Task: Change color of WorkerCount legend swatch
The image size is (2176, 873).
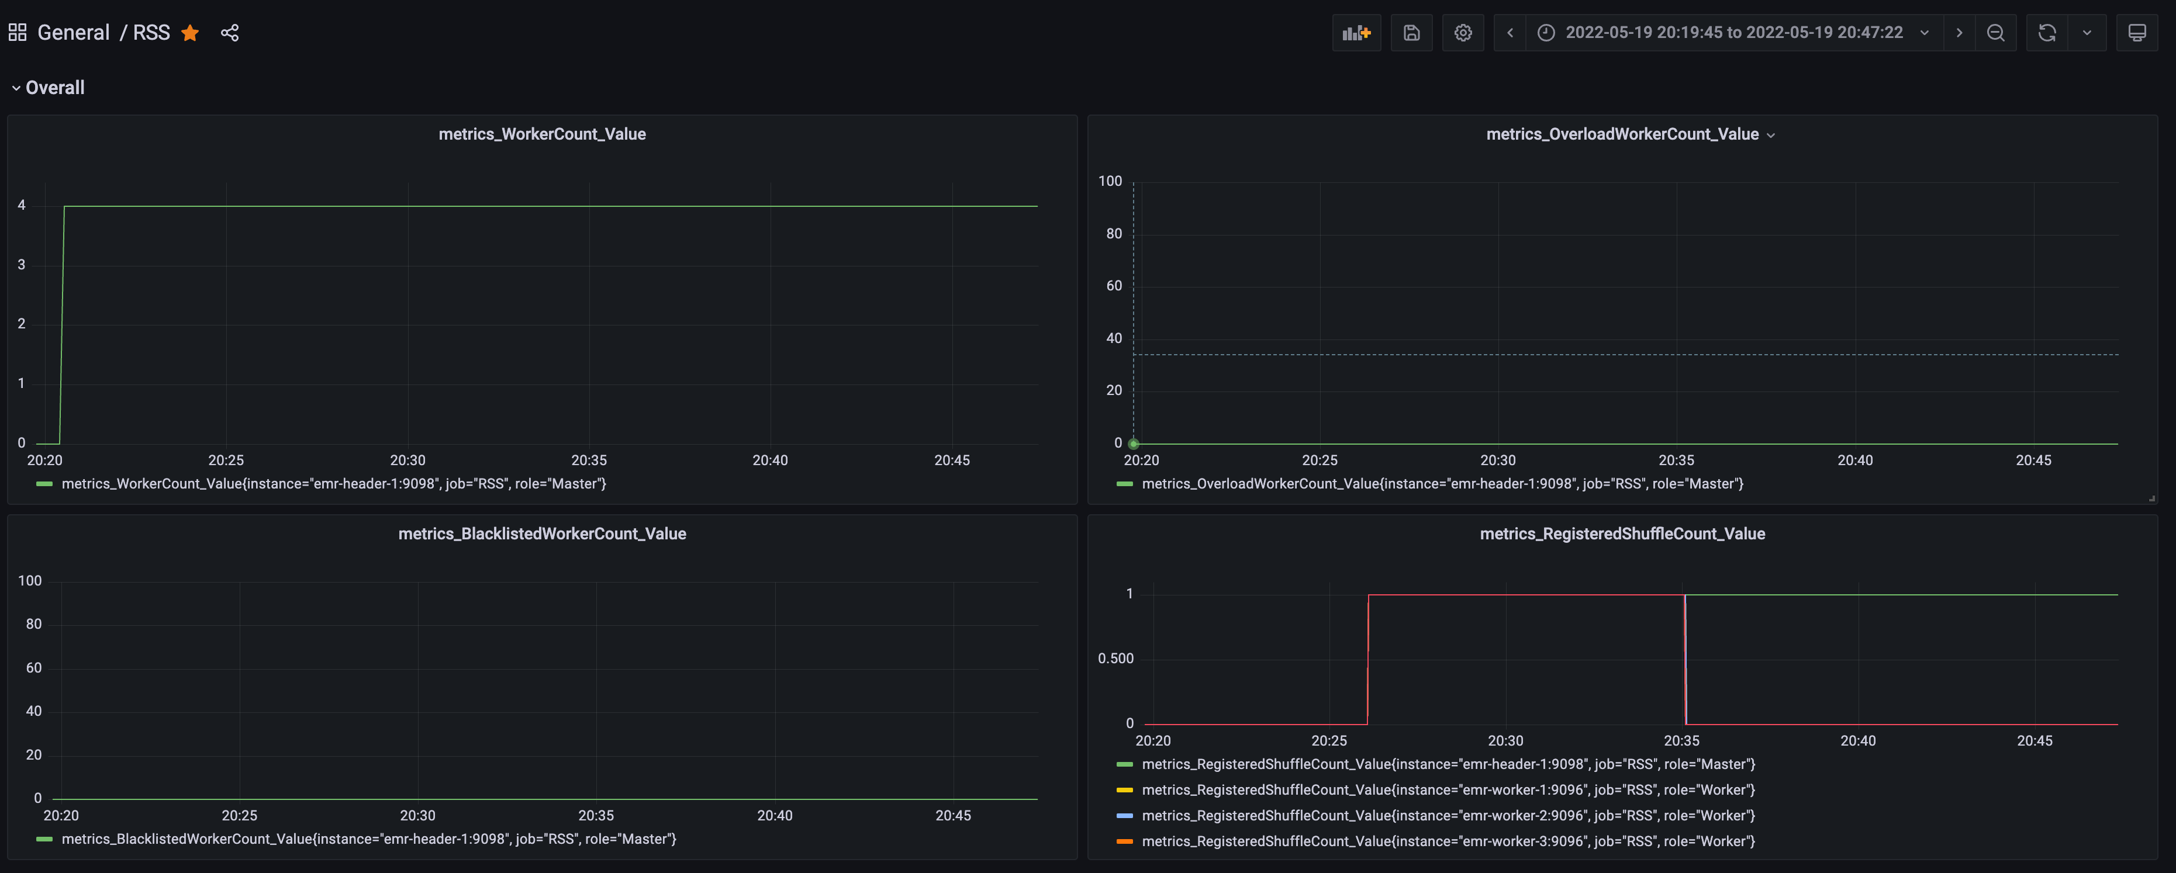Action: pos(45,484)
